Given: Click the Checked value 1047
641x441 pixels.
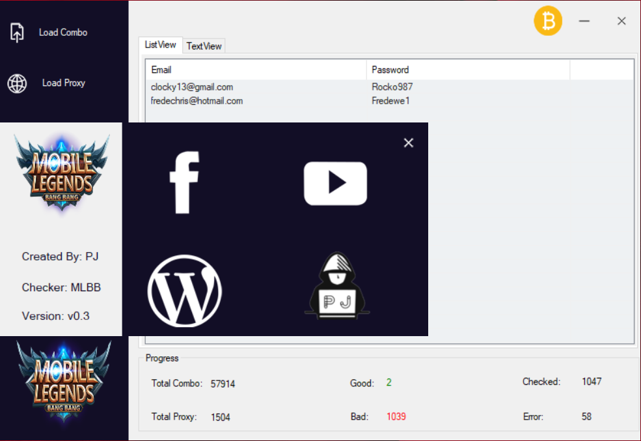Looking at the screenshot, I should point(592,382).
